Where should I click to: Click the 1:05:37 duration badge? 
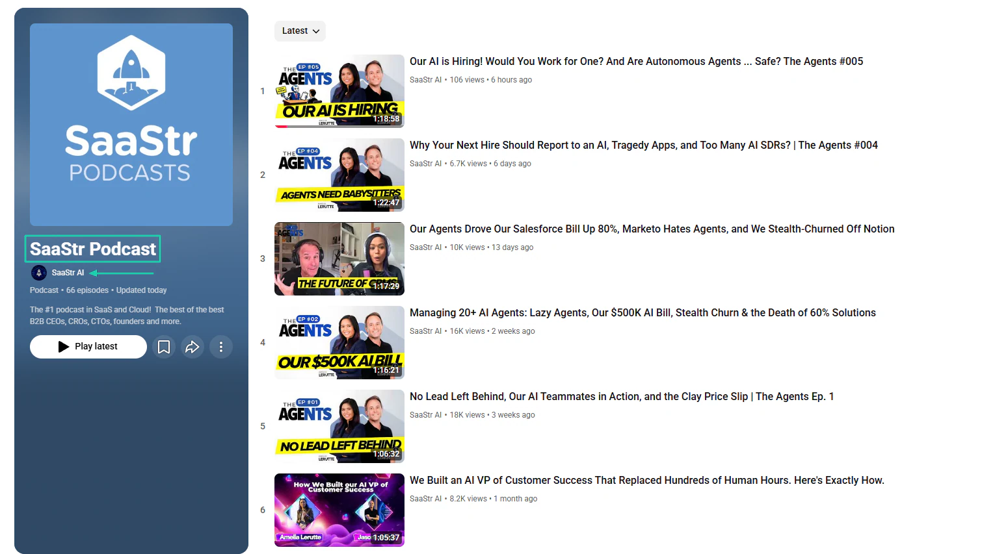[386, 538]
